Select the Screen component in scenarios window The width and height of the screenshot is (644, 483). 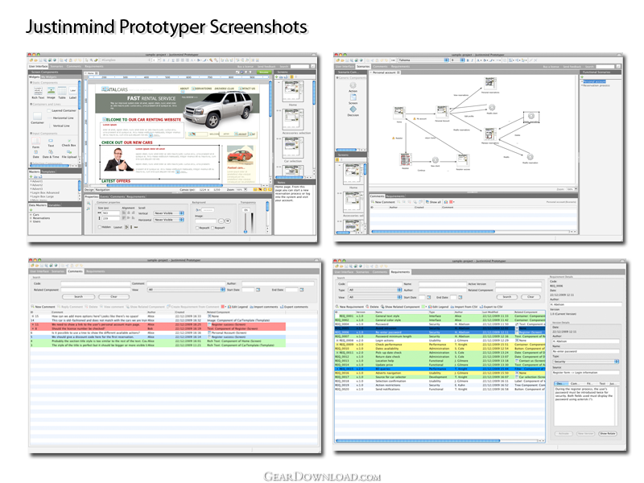click(x=353, y=97)
